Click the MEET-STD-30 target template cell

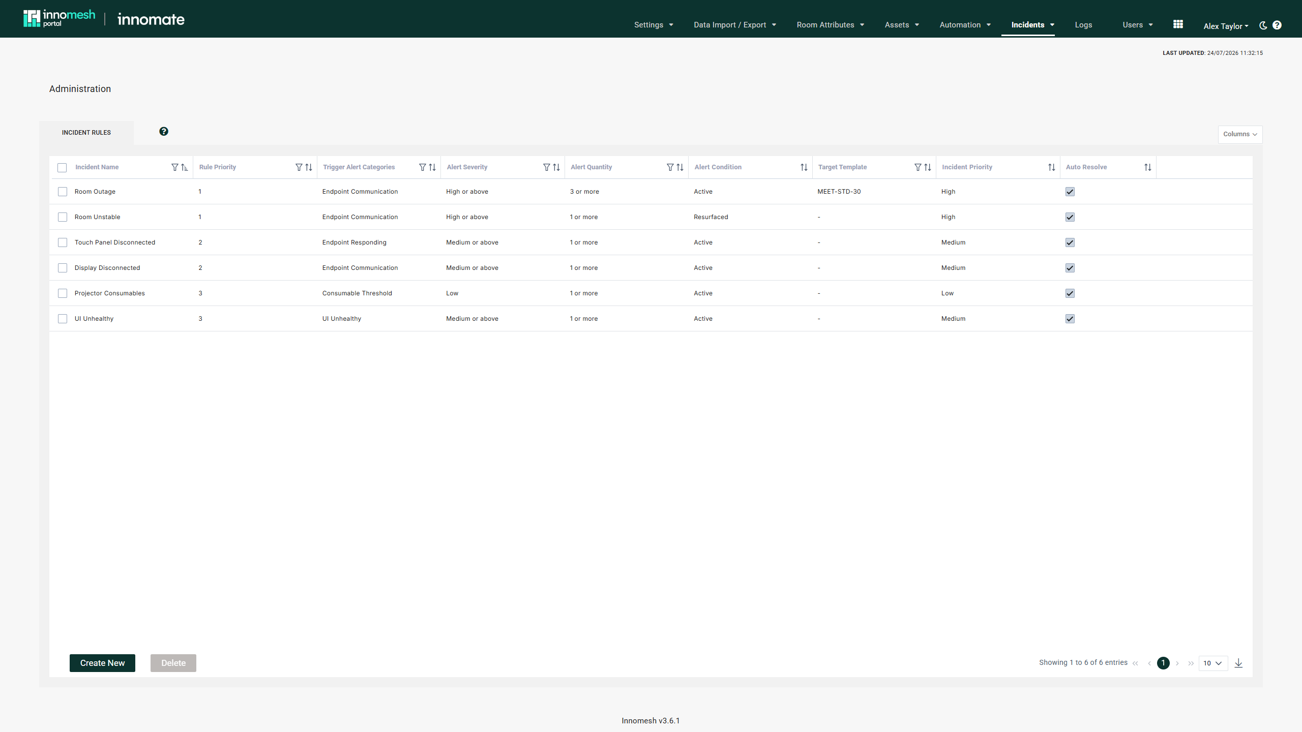coord(839,192)
